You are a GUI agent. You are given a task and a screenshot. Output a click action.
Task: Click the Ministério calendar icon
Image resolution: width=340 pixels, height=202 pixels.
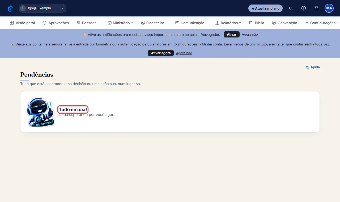point(109,23)
